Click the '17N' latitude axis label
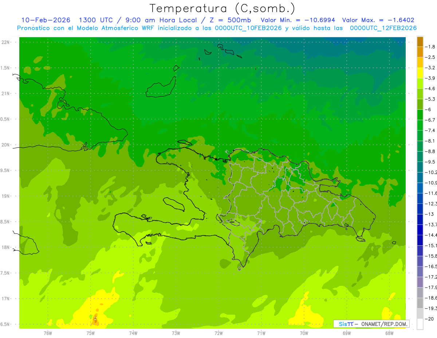The height and width of the screenshot is (338, 437). pos(6,299)
